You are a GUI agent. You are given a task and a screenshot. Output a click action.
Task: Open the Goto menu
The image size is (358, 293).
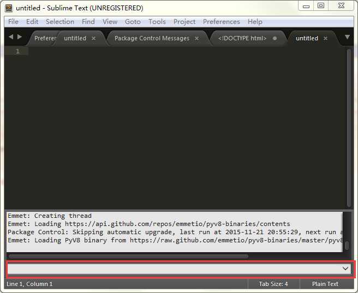point(133,22)
